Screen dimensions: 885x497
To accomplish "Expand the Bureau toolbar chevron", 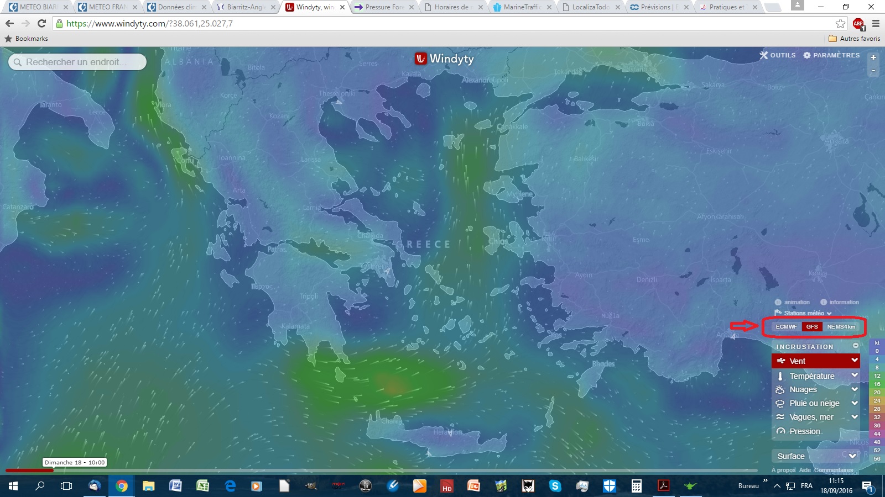I will pos(766,480).
